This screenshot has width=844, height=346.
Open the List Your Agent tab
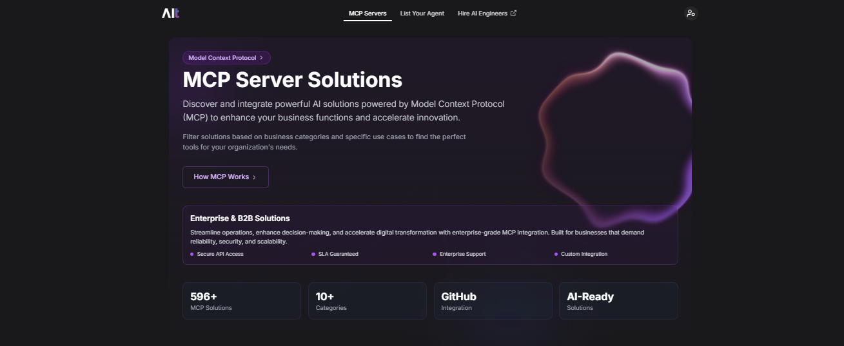tap(422, 13)
